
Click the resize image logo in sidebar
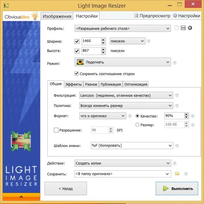[21, 141]
